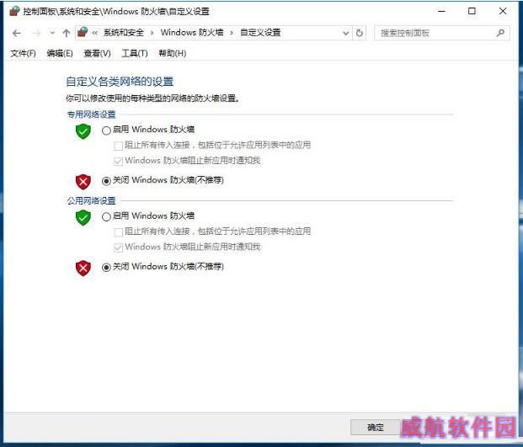523x447 pixels.
Task: Minimize the firewall settings window
Action: coord(441,11)
